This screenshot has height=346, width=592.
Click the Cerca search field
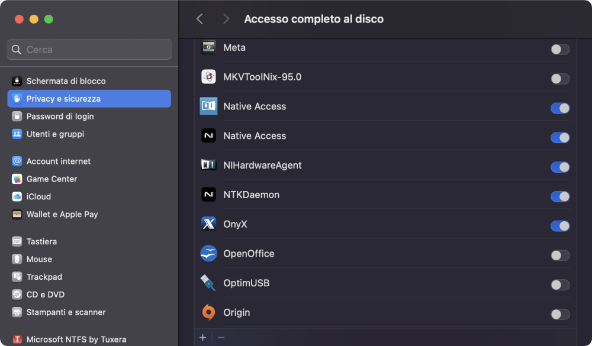89,50
